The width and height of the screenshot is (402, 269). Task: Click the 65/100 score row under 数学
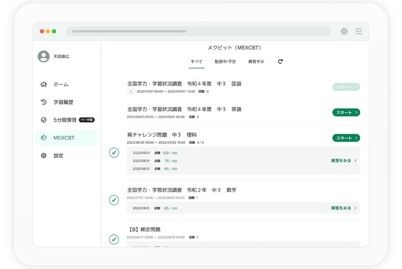coord(155,208)
